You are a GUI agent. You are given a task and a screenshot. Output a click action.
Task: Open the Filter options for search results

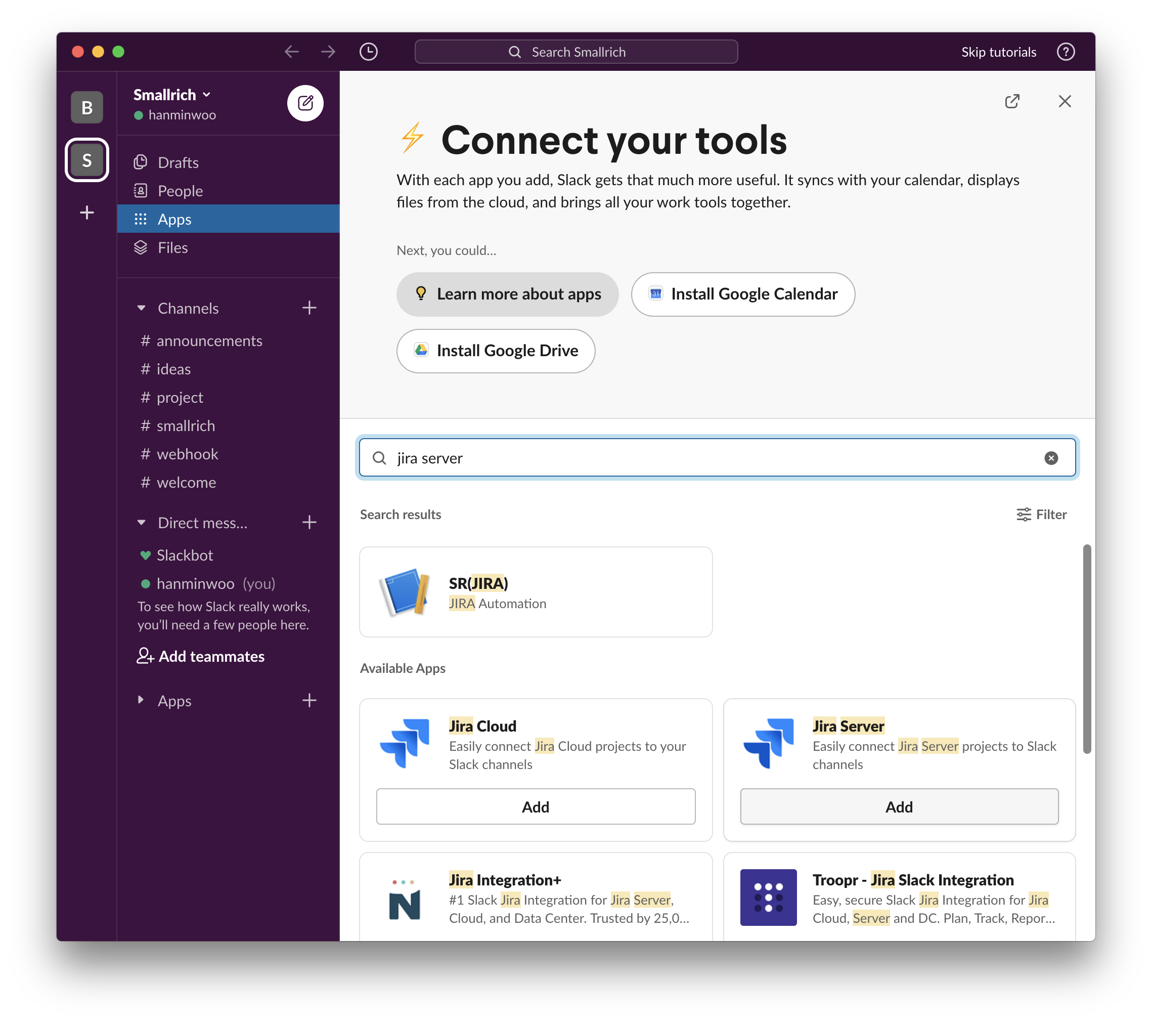pos(1041,515)
